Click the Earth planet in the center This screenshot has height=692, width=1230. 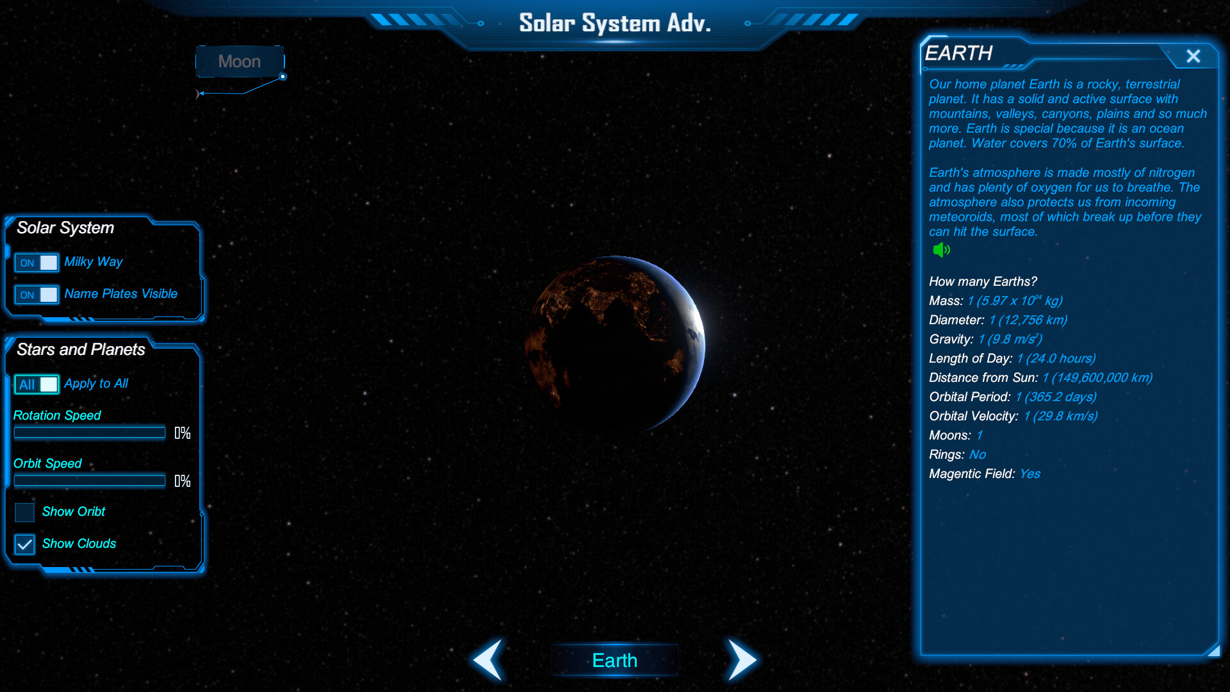point(615,344)
